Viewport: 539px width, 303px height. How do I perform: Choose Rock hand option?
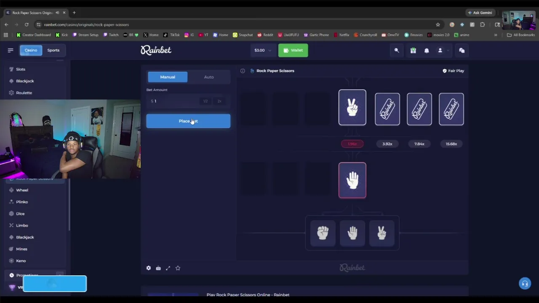[323, 233]
